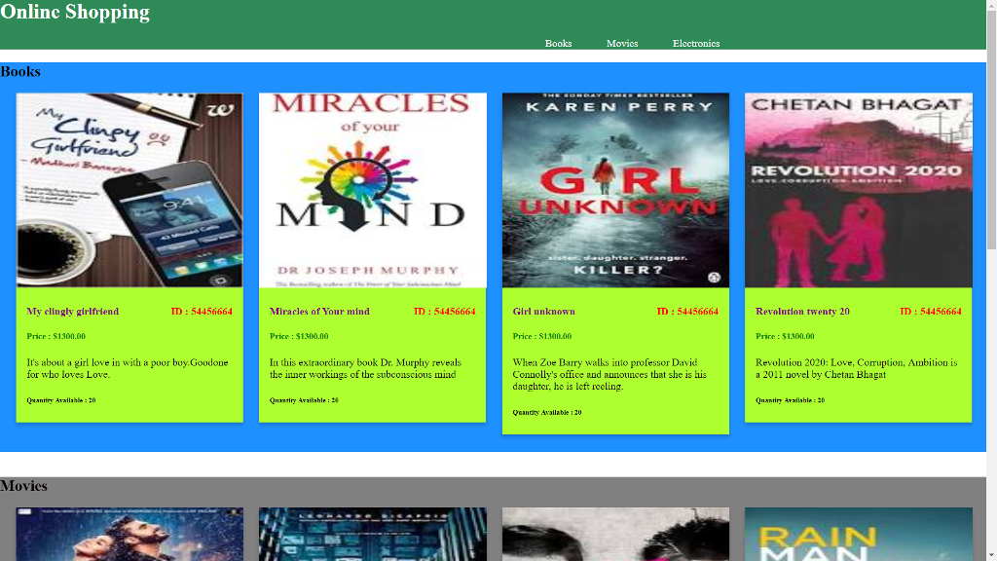Click the Movies section heading
Screen dimensions: 997x561
23,486
